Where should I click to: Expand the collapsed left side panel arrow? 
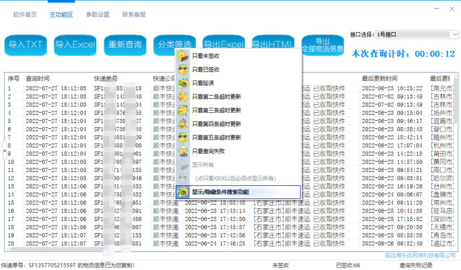pyautogui.click(x=5, y=150)
